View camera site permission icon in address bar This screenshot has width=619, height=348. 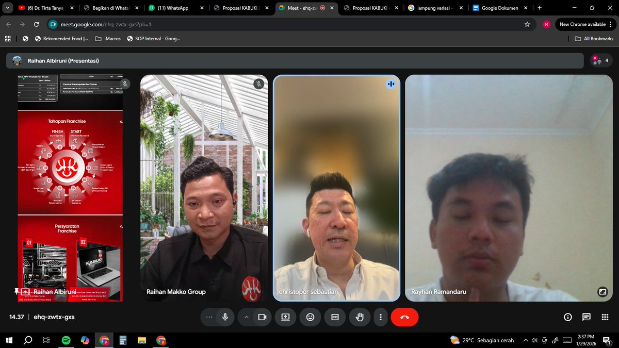(53, 24)
